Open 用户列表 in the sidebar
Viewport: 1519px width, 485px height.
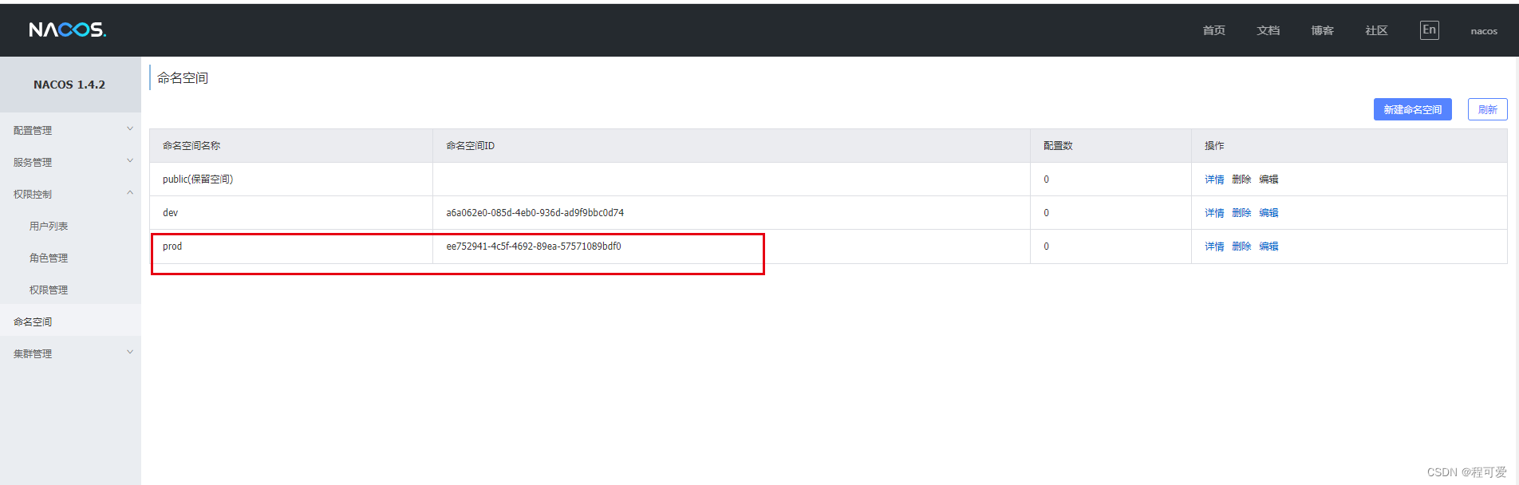[x=49, y=226]
